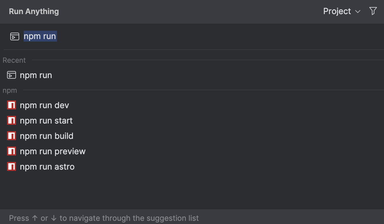Select the npm icon beside 'npm run build'
Viewport: 384px width, 224px height.
point(11,136)
